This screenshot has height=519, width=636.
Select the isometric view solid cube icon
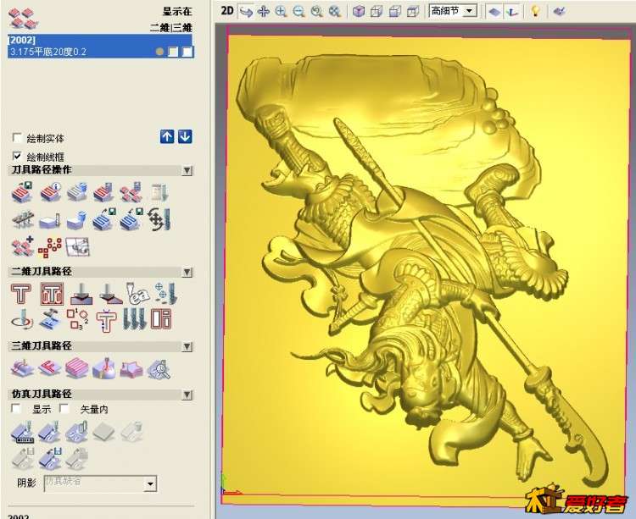coord(358,11)
